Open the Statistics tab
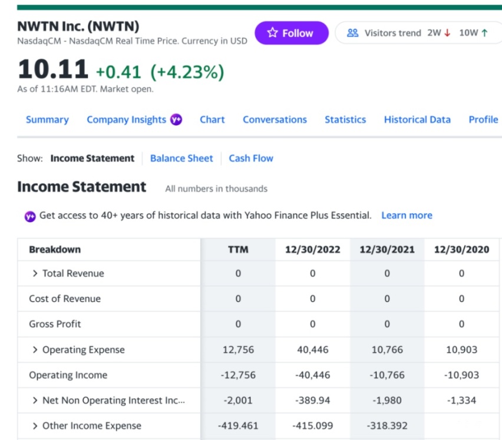 click(345, 120)
